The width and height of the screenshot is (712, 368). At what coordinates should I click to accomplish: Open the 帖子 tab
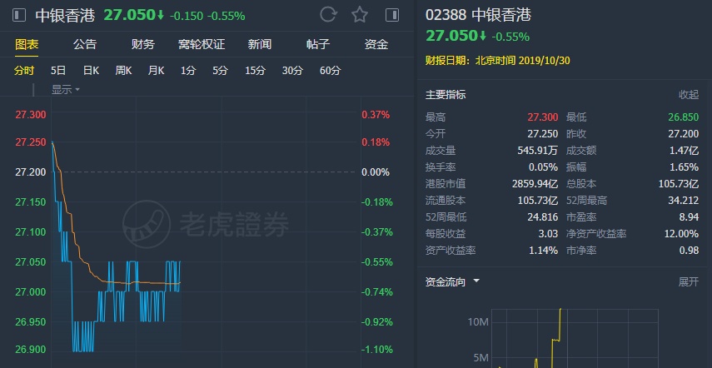[x=318, y=44]
